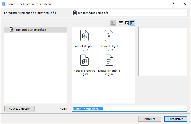Click the Nouveau dossier button
This screenshot has height=124, width=191.
pos(20,109)
